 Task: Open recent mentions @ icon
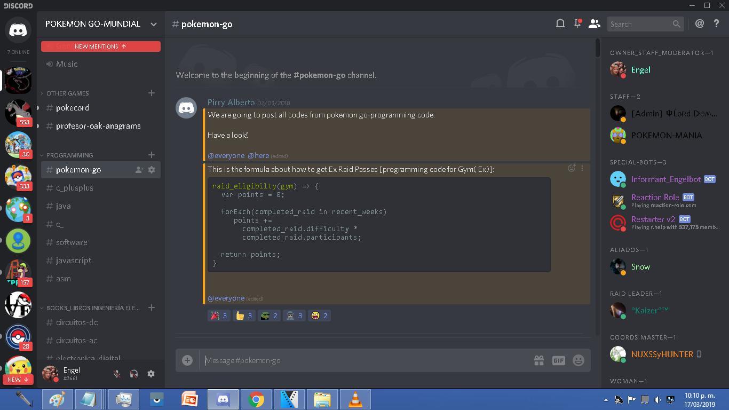coord(700,23)
